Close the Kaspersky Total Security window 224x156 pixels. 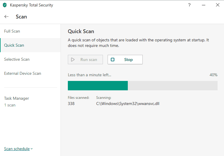[x=218, y=5]
